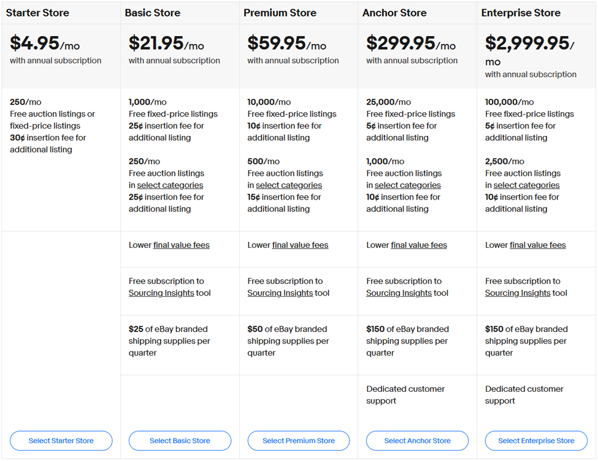
Task: Click the Premium Store column heading
Action: pyautogui.click(x=282, y=13)
